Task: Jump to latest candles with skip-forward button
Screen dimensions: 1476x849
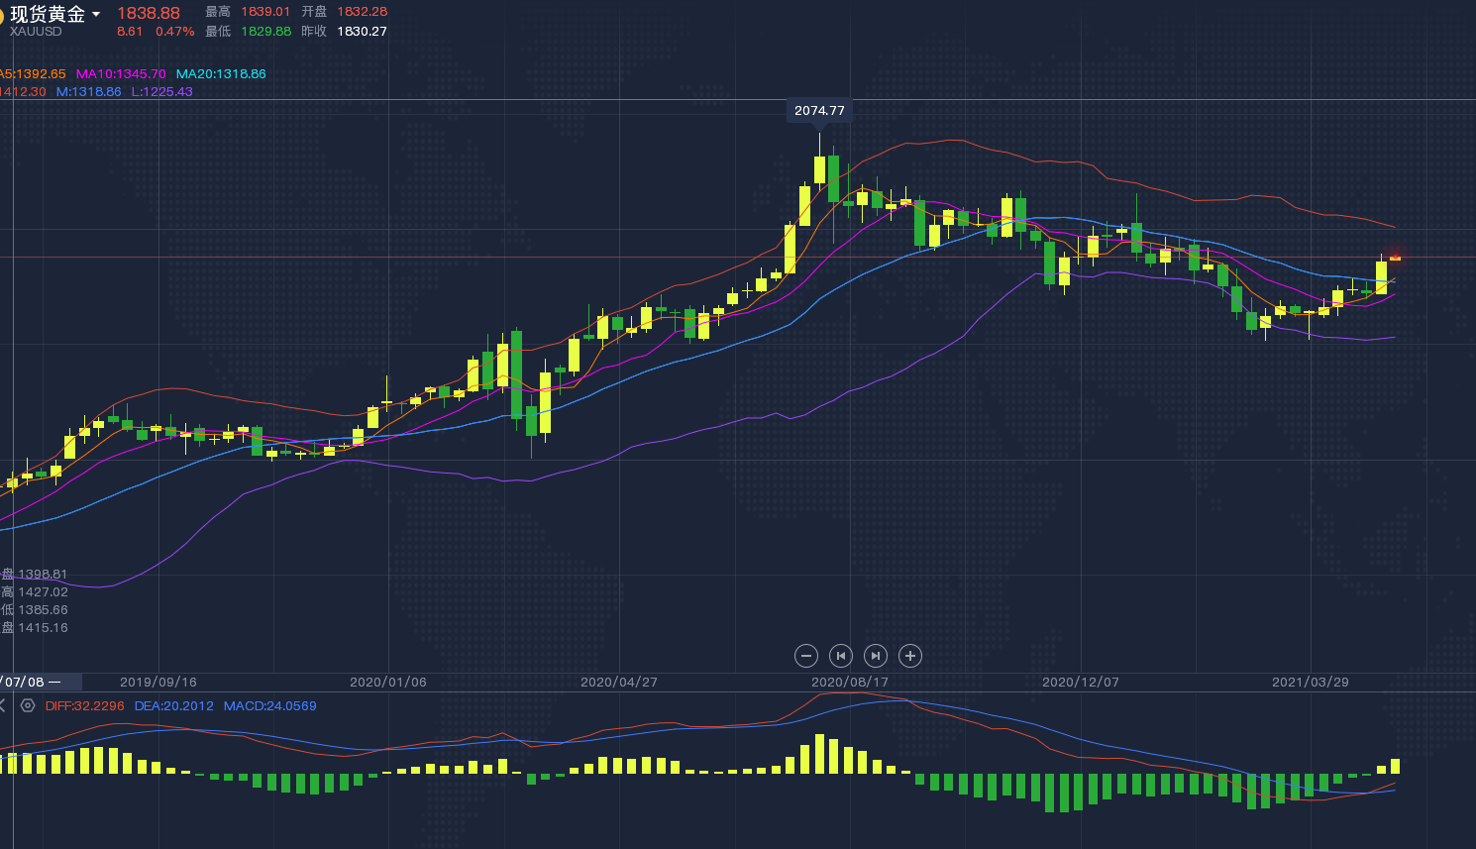Action: point(876,656)
